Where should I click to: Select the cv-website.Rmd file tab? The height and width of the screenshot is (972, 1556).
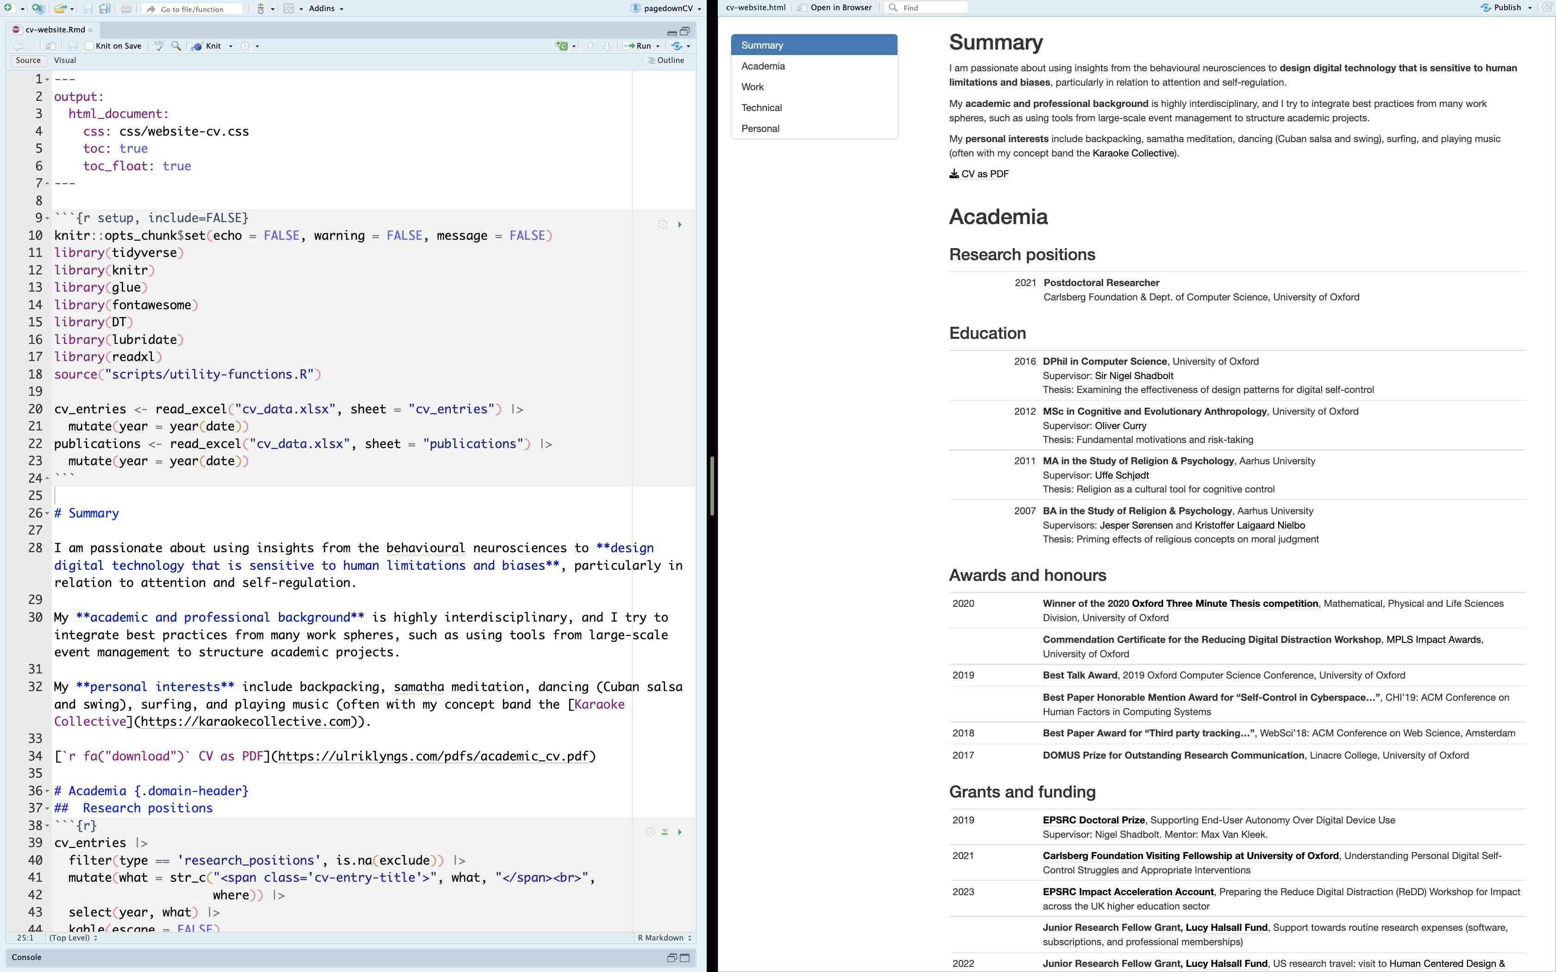tap(55, 30)
